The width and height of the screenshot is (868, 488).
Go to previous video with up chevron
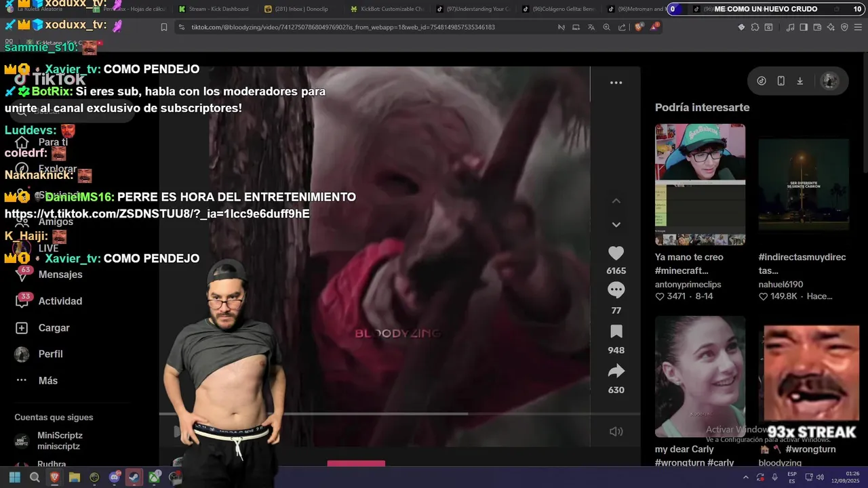[x=616, y=201]
